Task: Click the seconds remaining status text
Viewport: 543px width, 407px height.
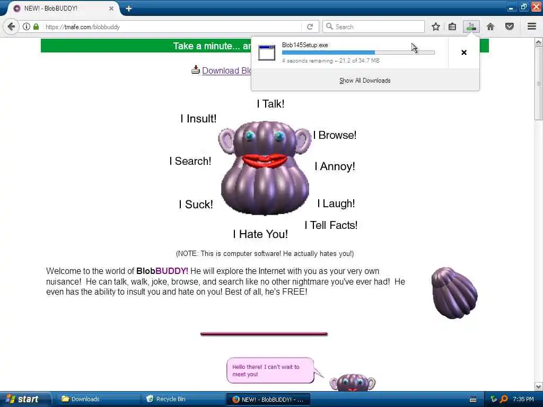Action: point(331,60)
